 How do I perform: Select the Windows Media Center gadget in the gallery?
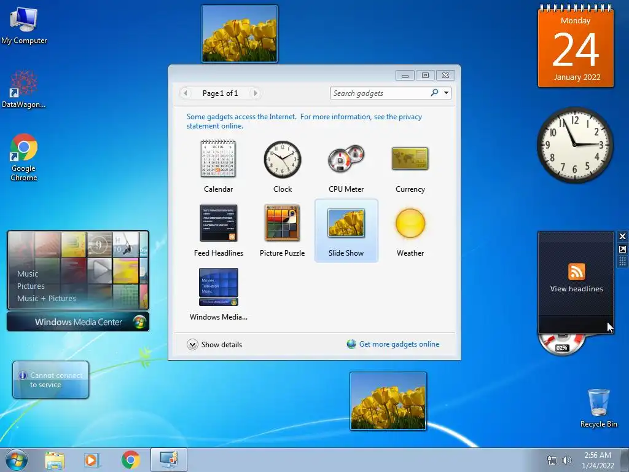pos(218,294)
